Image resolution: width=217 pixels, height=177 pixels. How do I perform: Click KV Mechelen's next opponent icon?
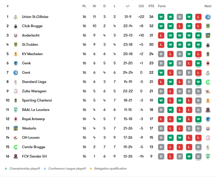click(208, 54)
